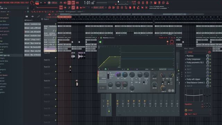Disable the Fruity soft clipper slot LED

click(211, 79)
